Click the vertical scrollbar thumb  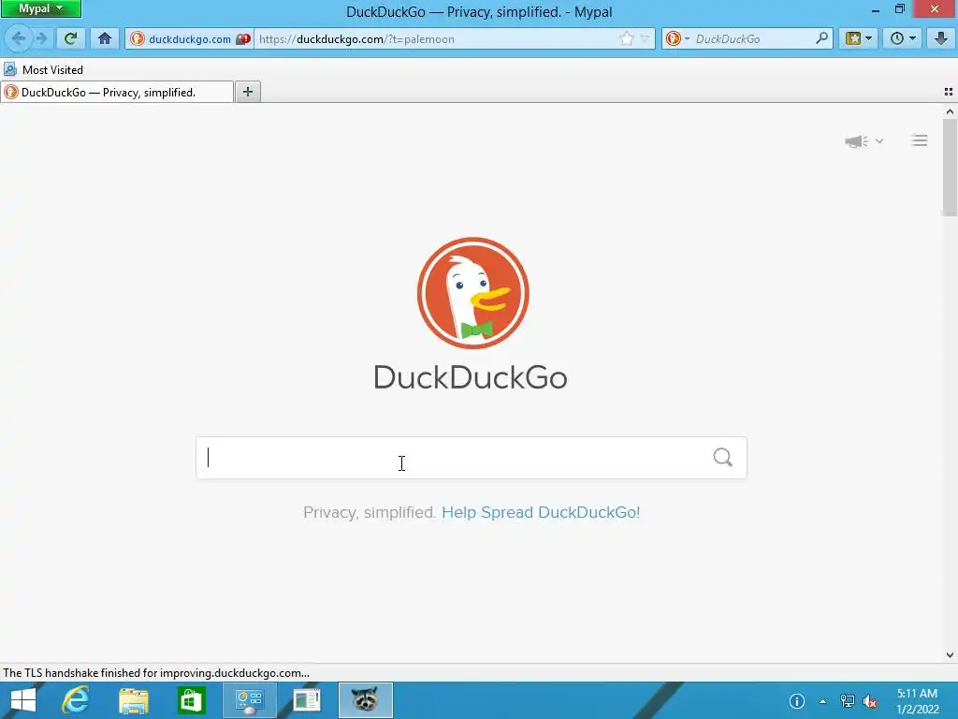tap(950, 168)
